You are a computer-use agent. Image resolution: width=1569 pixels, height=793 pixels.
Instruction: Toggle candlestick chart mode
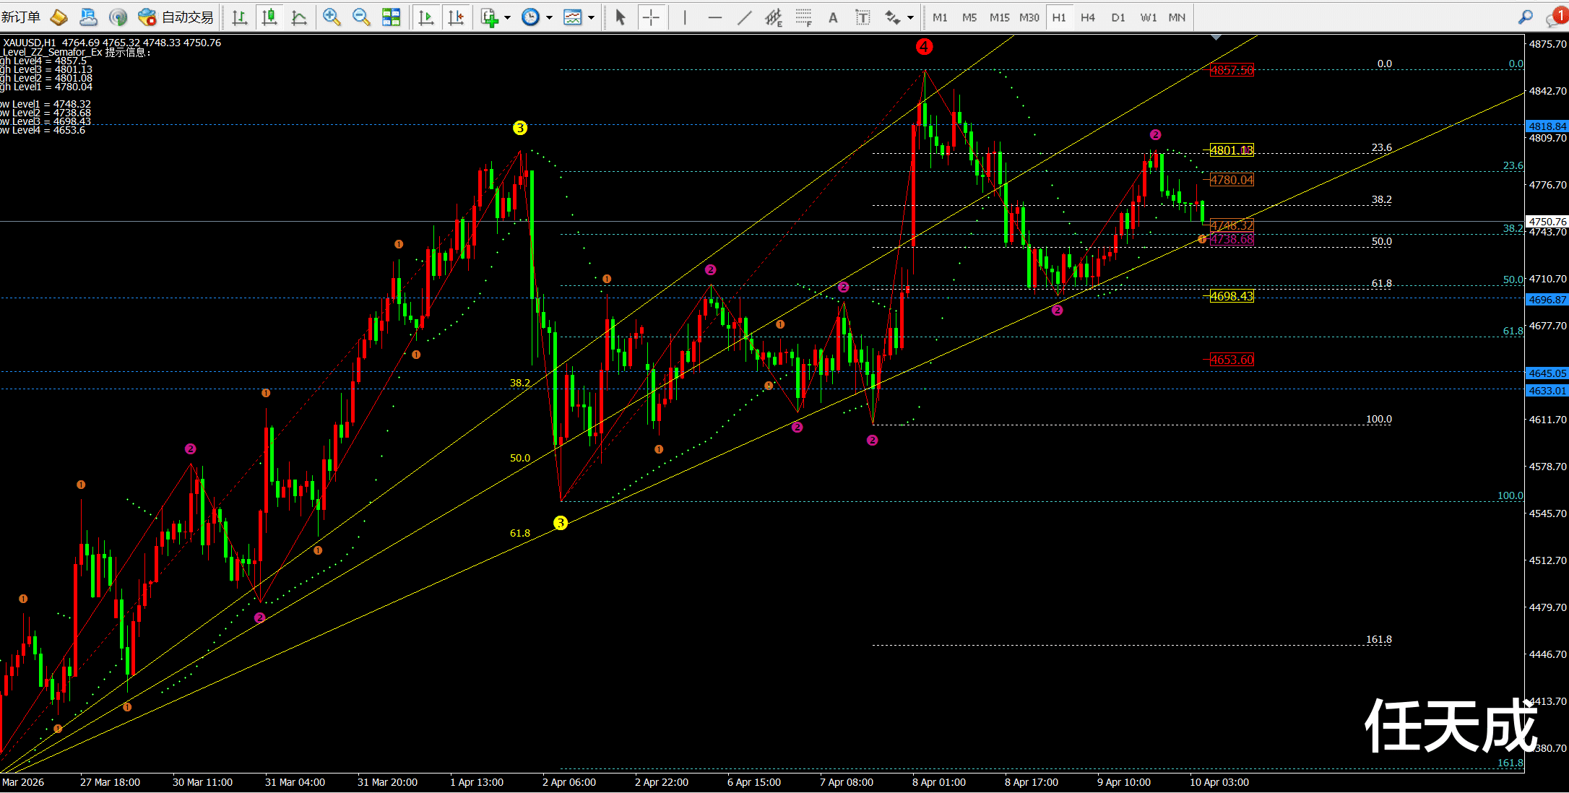tap(269, 17)
